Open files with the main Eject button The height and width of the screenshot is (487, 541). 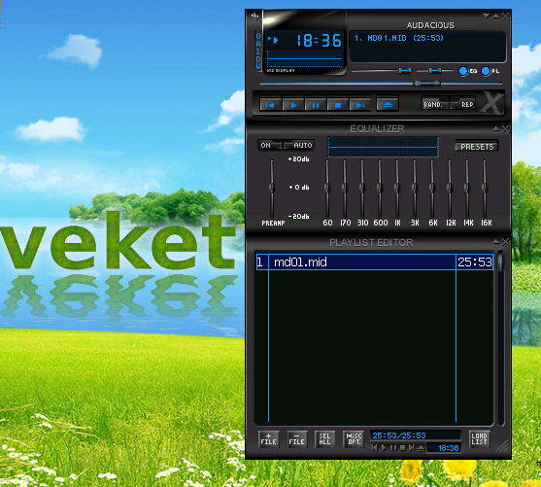(x=388, y=105)
